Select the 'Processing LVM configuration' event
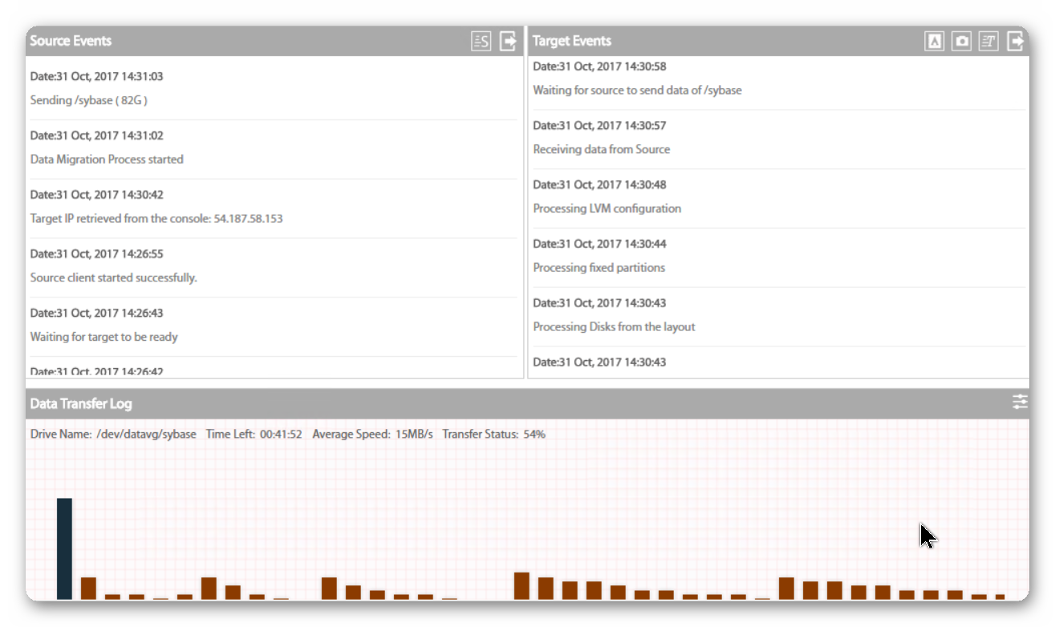Viewport: 1055px width, 627px height. (607, 208)
